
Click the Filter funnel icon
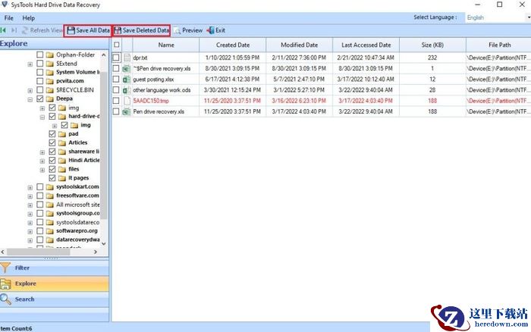point(5,268)
